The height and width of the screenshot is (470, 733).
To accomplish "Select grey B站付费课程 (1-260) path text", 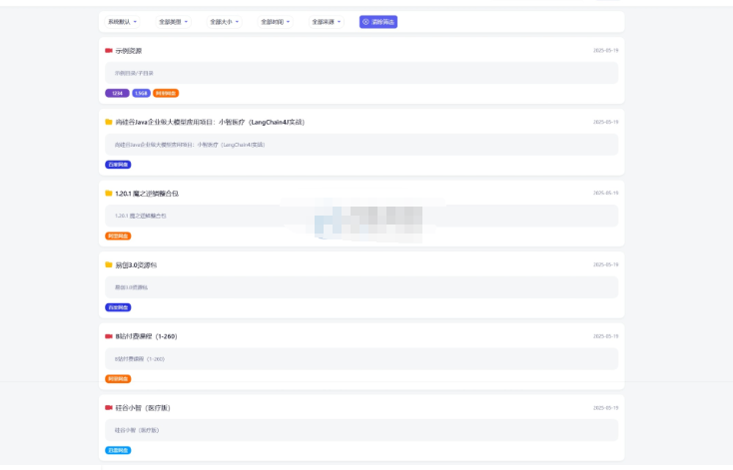I will click(x=140, y=359).
